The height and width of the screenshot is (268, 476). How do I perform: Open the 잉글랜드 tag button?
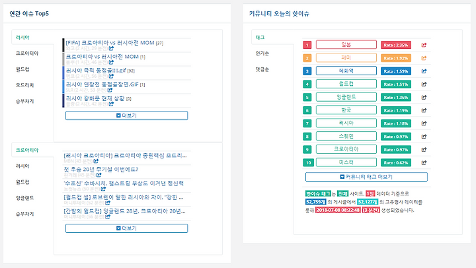(346, 97)
